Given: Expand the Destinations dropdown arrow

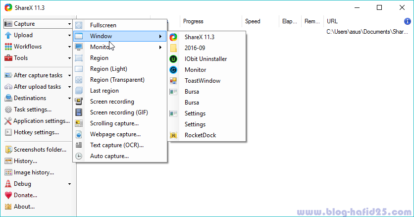Looking at the screenshot, I should coord(69,98).
